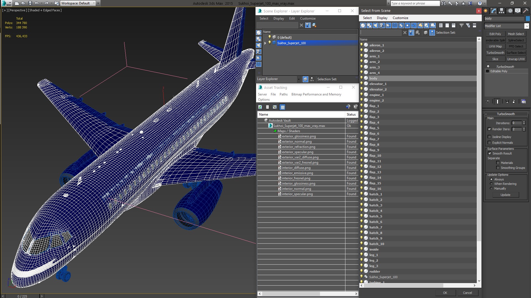The image size is (531, 298).
Task: Toggle Display Cameras filter in Select From Scene
Action: coord(382,25)
